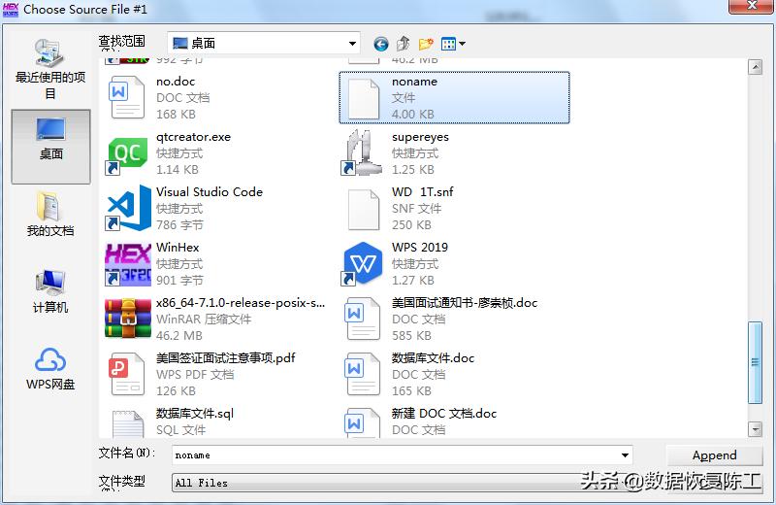Click the vertical scrollbar thumb

755,362
